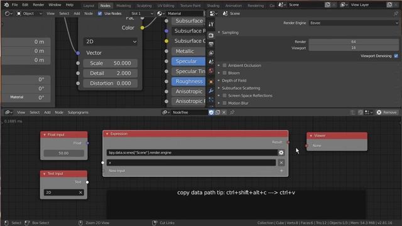Click the Remove button

387,112
